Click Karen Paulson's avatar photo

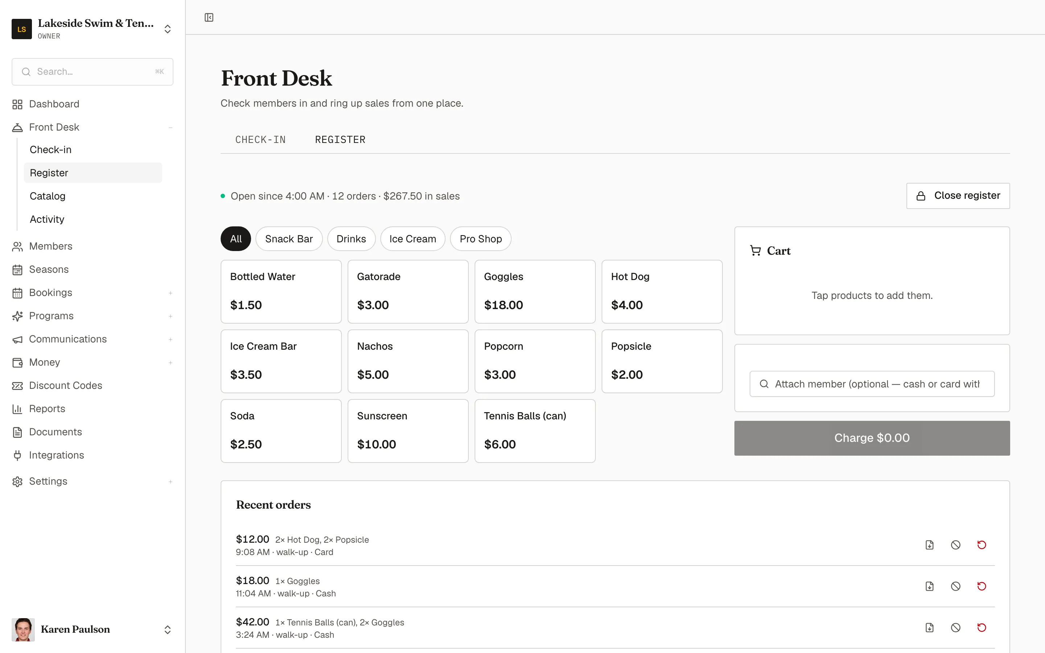(x=23, y=629)
